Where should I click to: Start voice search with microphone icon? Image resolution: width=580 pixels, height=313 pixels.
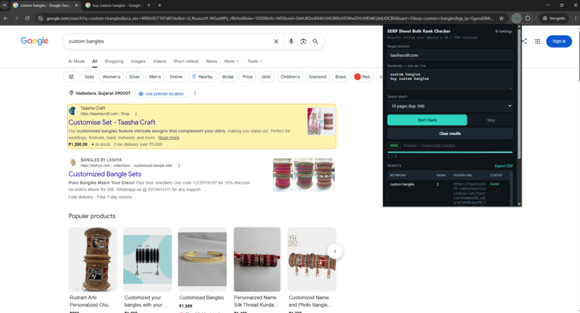pos(291,41)
